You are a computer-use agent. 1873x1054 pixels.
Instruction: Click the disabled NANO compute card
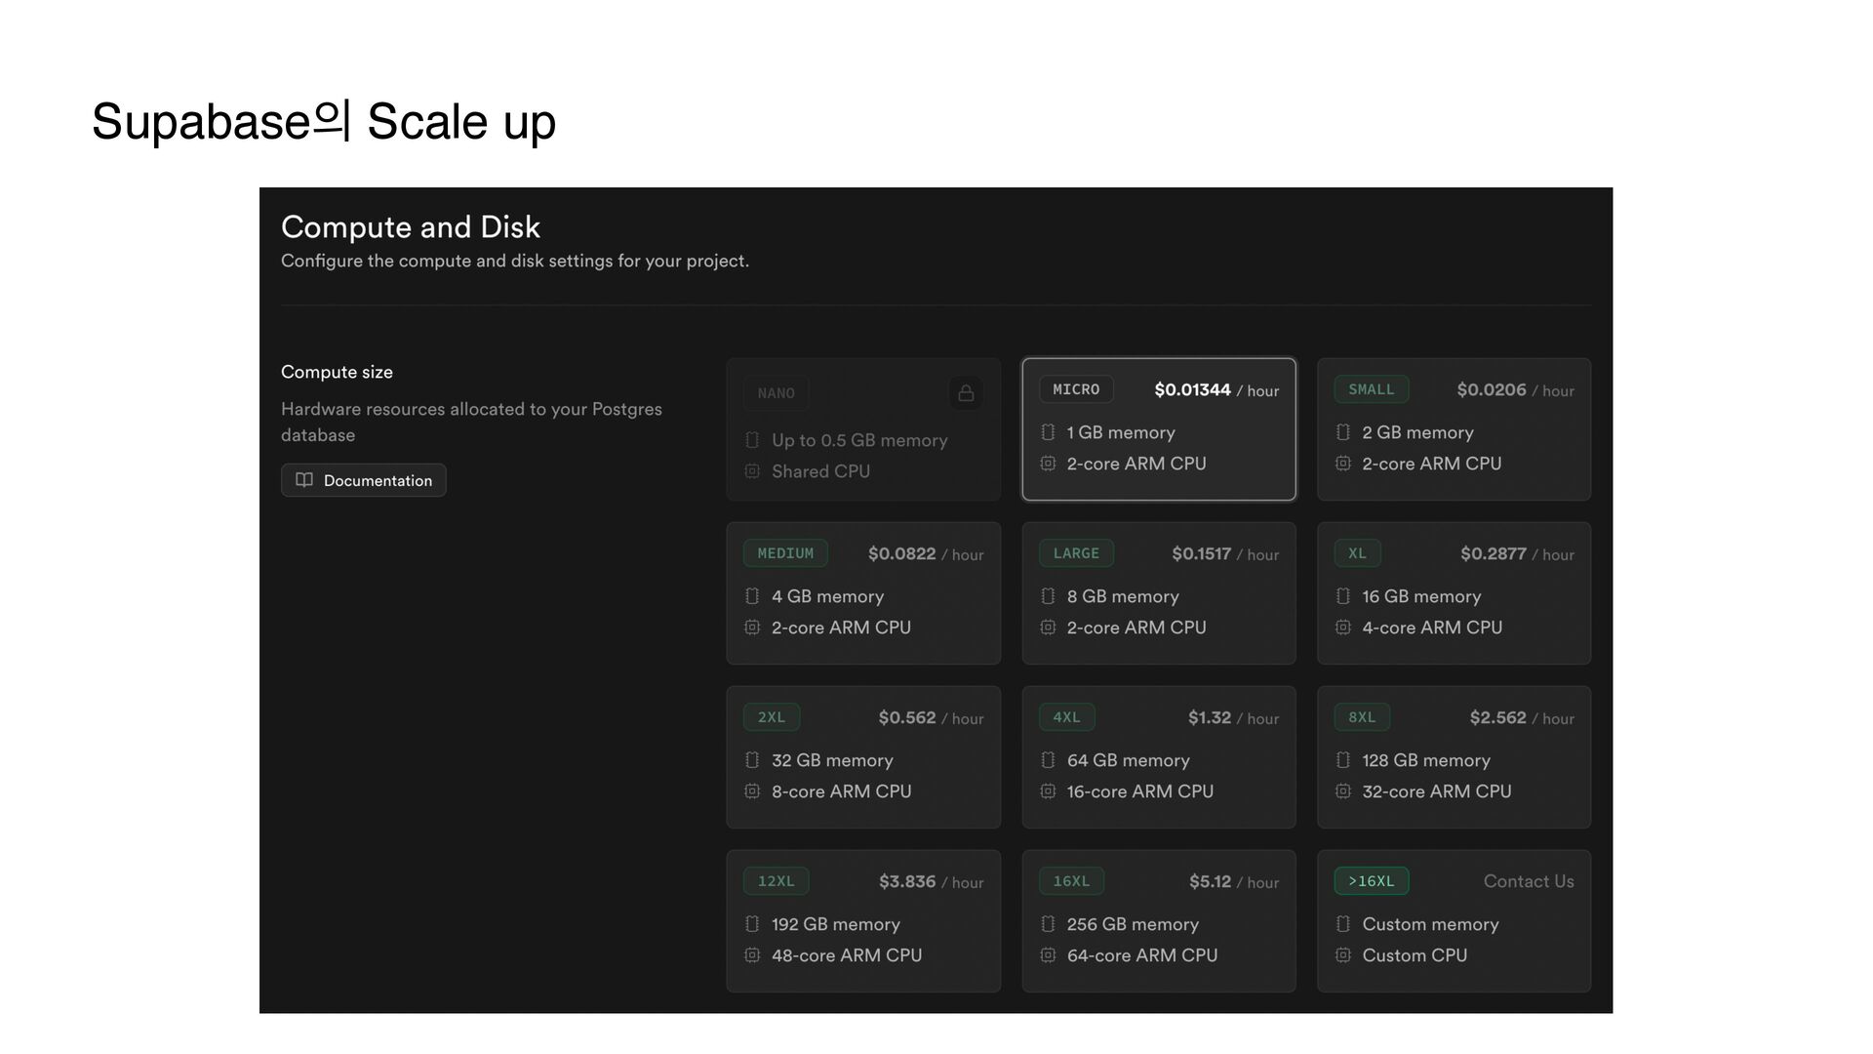(863, 429)
